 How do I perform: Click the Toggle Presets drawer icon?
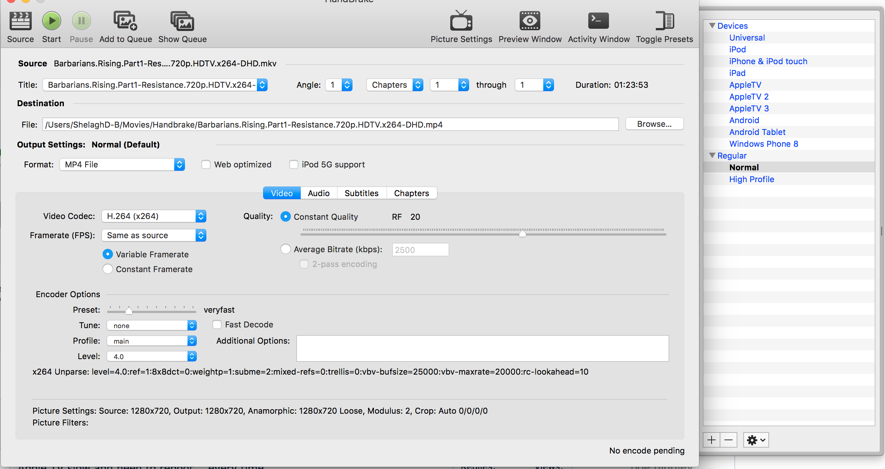[664, 21]
